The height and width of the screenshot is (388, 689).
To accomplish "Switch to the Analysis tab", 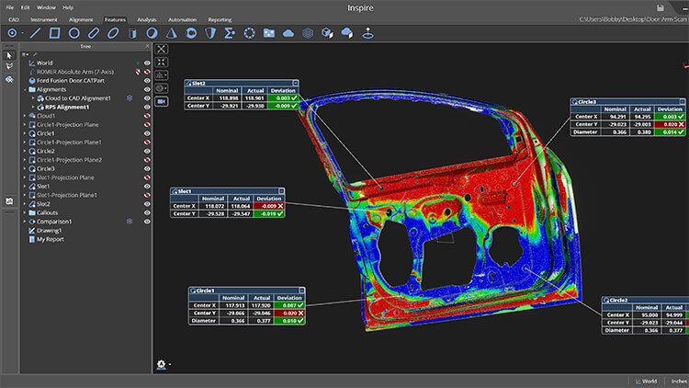I will 147,20.
